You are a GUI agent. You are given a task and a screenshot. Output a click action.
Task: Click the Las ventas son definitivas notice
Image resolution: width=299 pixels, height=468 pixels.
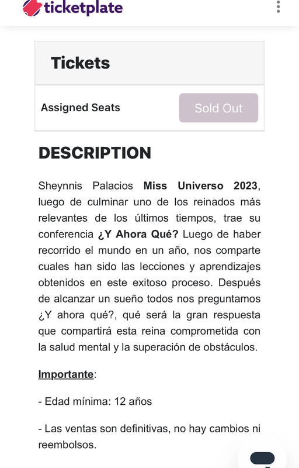point(149,436)
